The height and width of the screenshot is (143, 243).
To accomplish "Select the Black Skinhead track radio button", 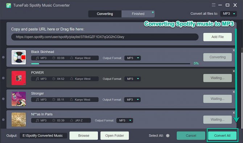I will pos(3,57).
